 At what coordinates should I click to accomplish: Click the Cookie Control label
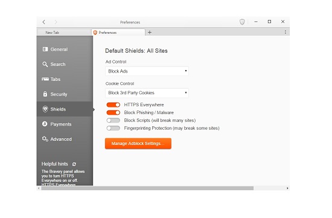(x=120, y=84)
